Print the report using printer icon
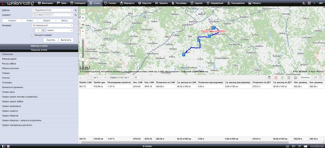Viewport: 325px width, 148px height. click(295, 78)
